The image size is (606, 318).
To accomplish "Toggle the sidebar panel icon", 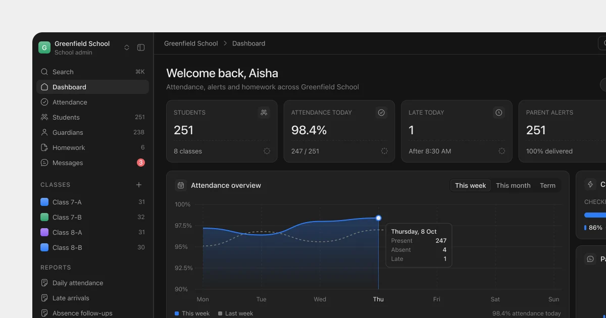I will 141,47.
